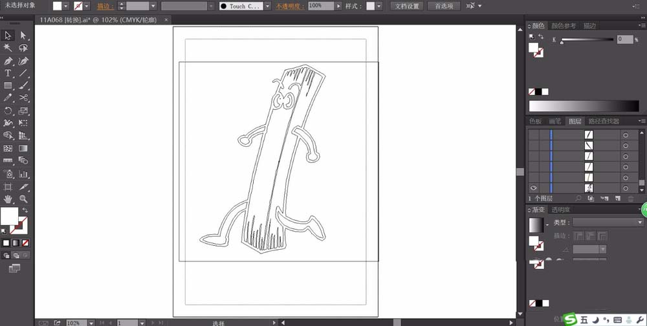Open artboard navigation dropdown in status bar
The width and height of the screenshot is (647, 326).
pos(142,323)
